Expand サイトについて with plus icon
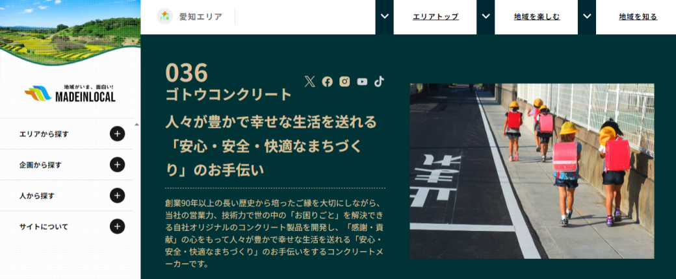The width and height of the screenshot is (676, 279). (x=117, y=226)
